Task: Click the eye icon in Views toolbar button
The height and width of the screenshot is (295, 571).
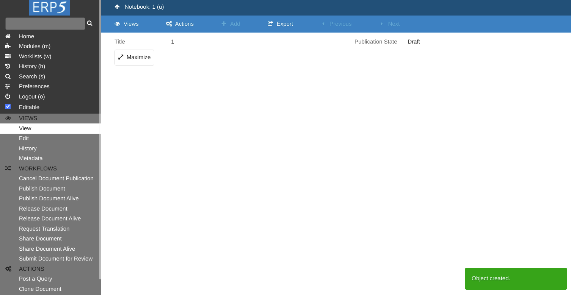Action: click(x=118, y=24)
